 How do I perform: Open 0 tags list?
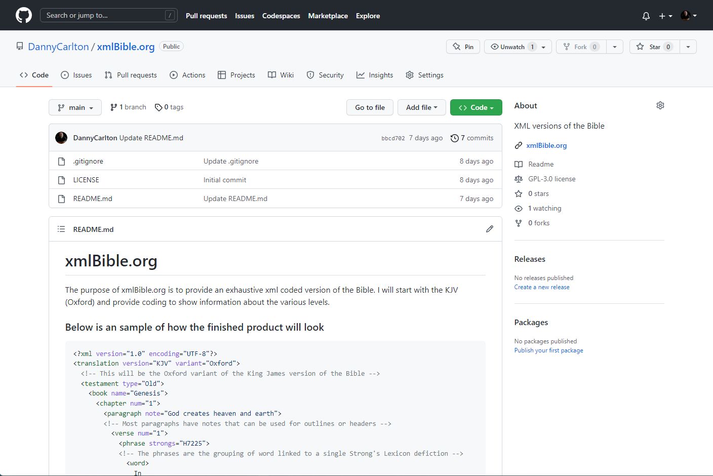(x=169, y=107)
